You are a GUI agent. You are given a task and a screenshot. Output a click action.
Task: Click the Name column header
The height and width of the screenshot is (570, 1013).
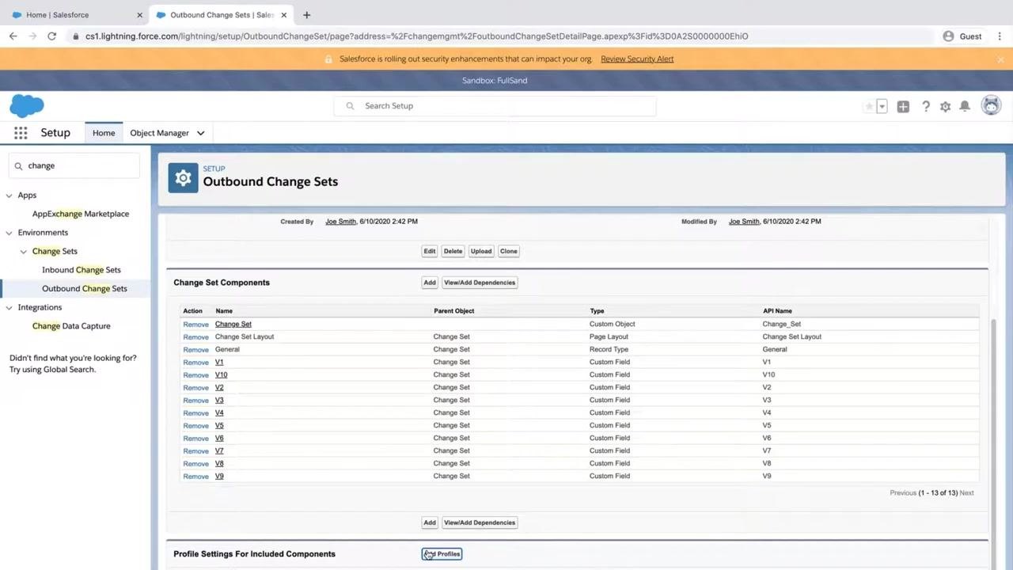[x=224, y=311]
